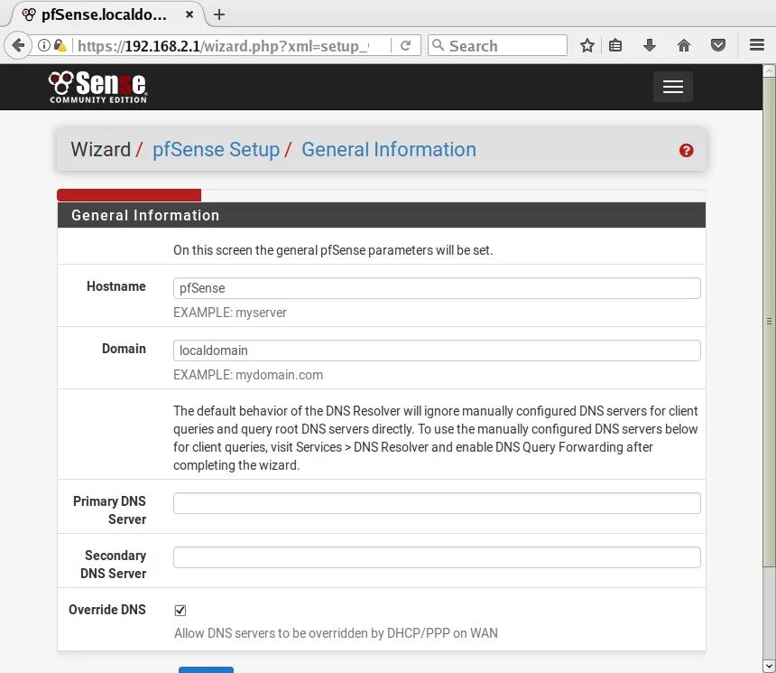776x673 pixels.
Task: Bookmark this page with the star icon
Action: click(587, 45)
